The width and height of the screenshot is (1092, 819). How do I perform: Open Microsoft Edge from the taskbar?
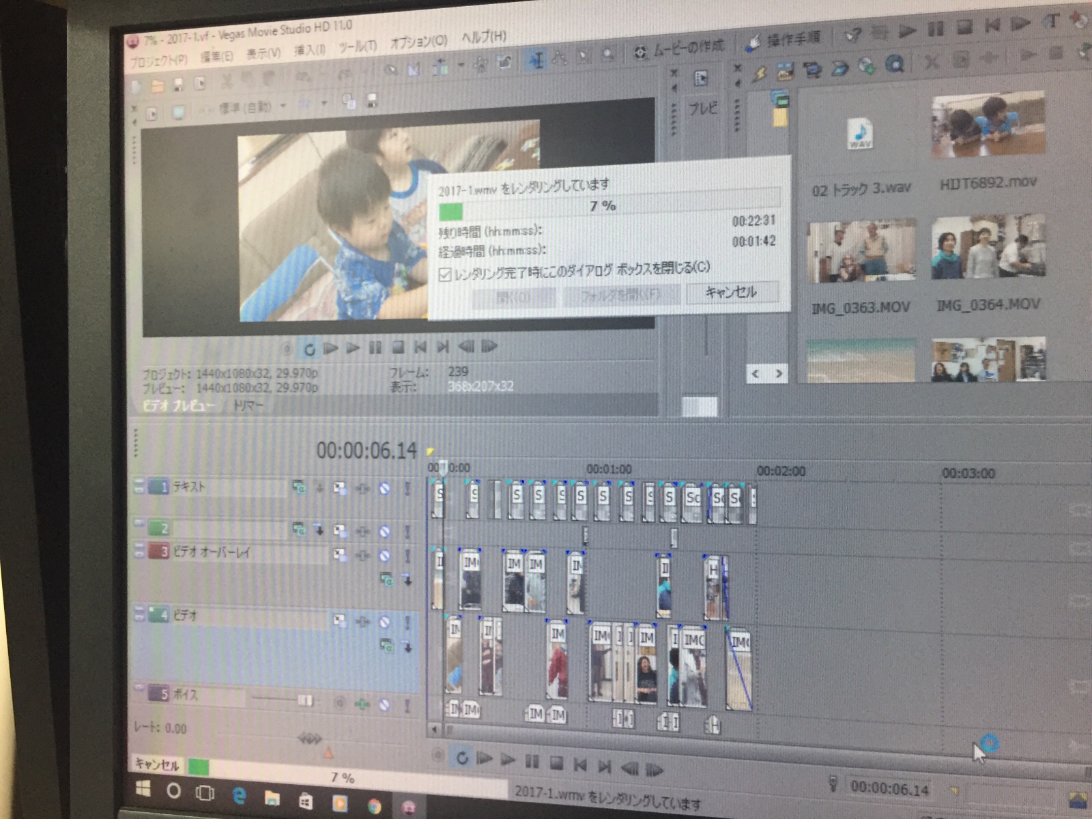pyautogui.click(x=239, y=795)
